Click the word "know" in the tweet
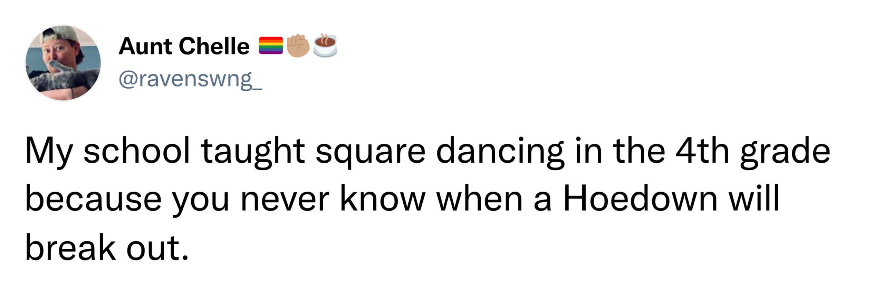Screen dimensions: 884x295 [382, 200]
